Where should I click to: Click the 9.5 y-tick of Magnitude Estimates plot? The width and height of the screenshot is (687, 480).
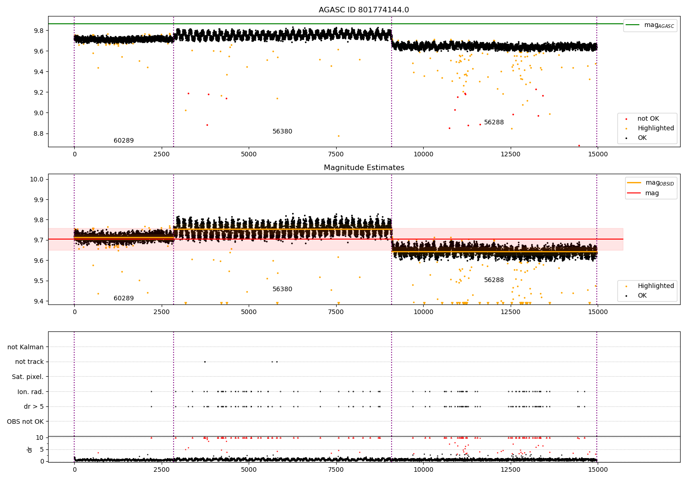click(38, 281)
